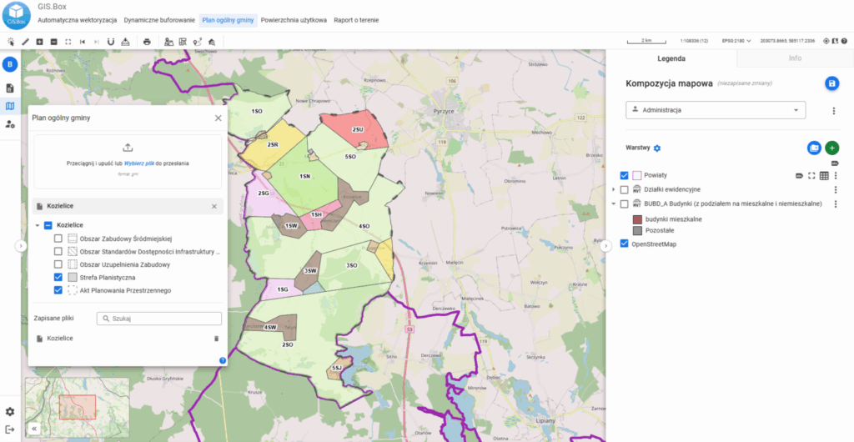
Task: Collapse the BUBD_A Budynki layer legend
Action: pos(615,203)
